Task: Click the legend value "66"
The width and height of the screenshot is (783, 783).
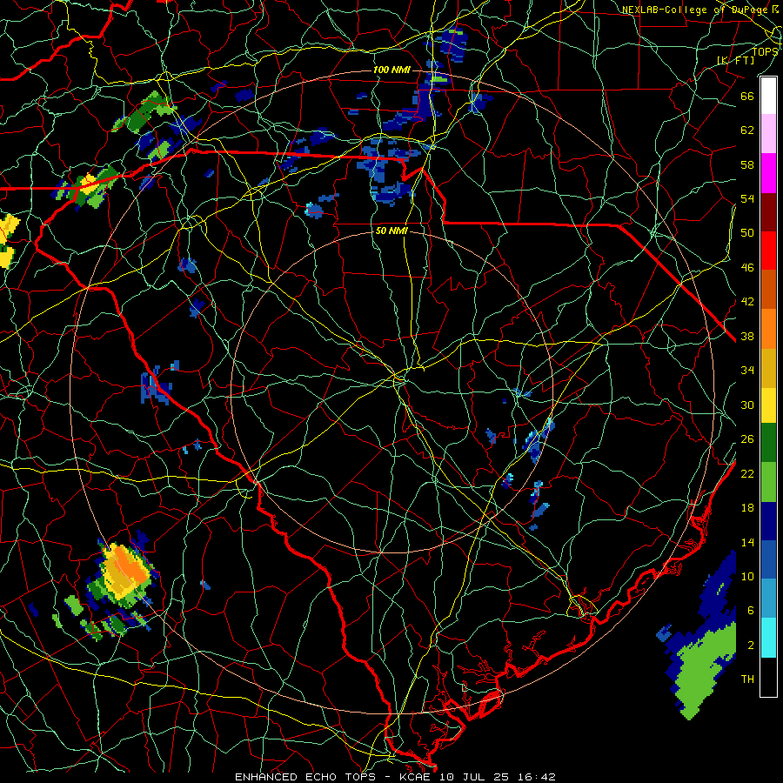Action: point(747,97)
